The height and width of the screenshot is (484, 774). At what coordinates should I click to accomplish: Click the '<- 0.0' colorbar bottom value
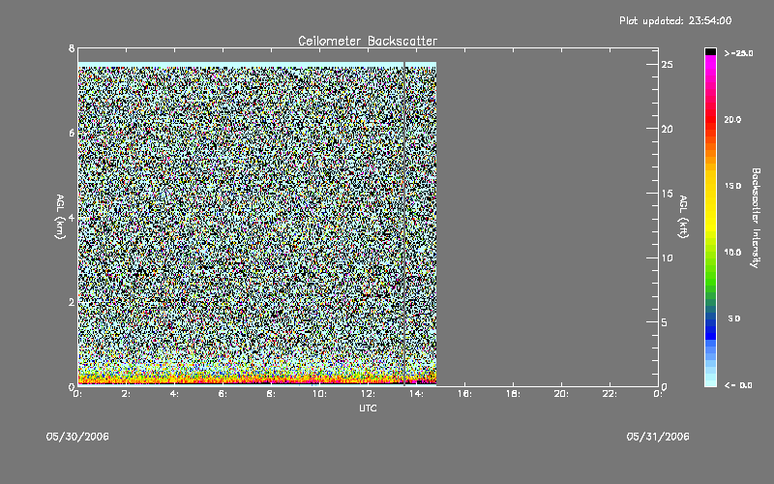[x=738, y=385]
